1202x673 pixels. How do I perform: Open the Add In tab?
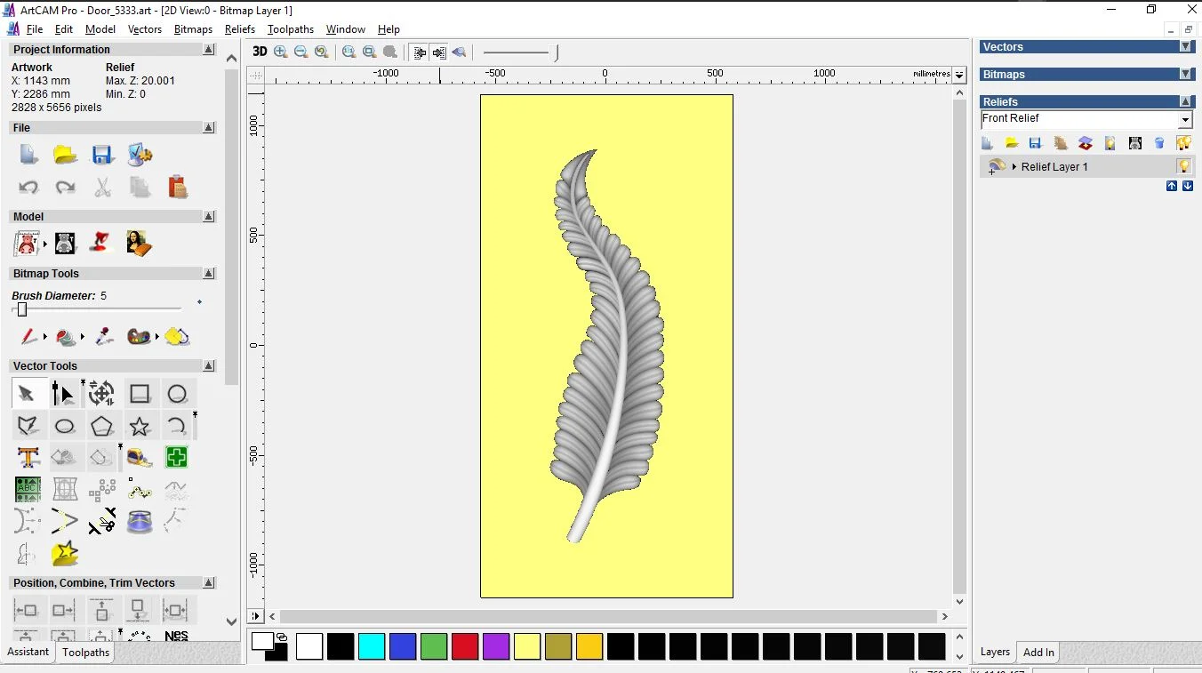pos(1038,653)
